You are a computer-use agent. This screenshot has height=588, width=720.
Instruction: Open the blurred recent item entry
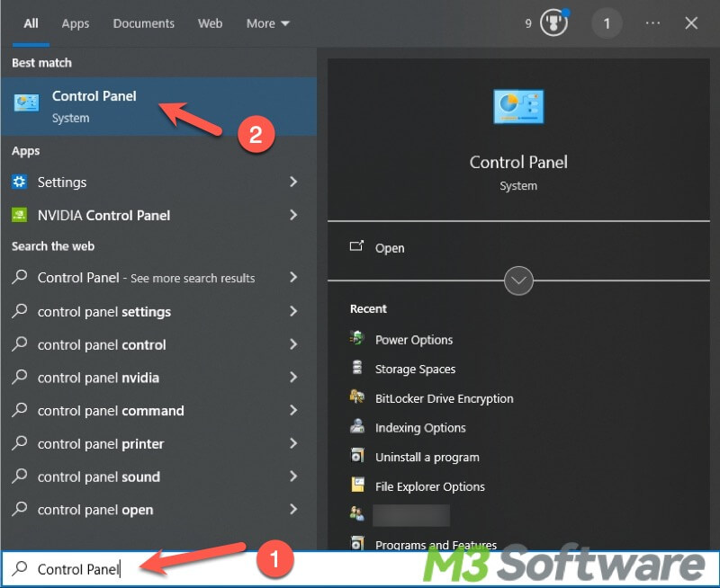(x=411, y=515)
